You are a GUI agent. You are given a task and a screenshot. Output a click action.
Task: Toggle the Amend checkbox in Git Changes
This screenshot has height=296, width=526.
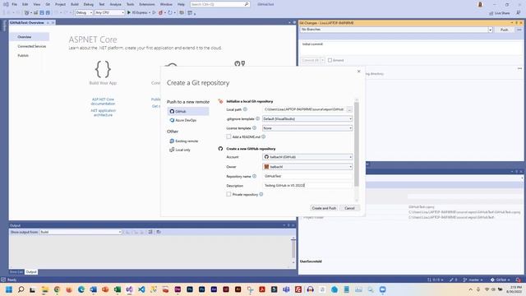click(330, 60)
